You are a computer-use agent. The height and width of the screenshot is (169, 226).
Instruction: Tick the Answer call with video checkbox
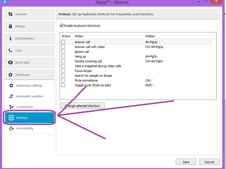coord(63,47)
